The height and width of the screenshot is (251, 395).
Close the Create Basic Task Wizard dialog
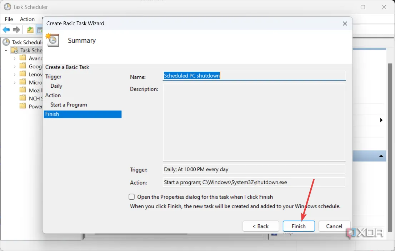345,24
